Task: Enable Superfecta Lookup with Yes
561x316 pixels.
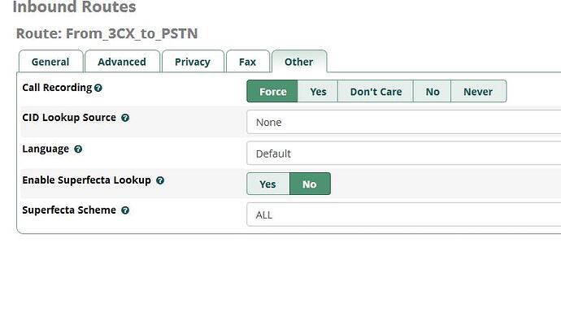Action: (x=268, y=184)
